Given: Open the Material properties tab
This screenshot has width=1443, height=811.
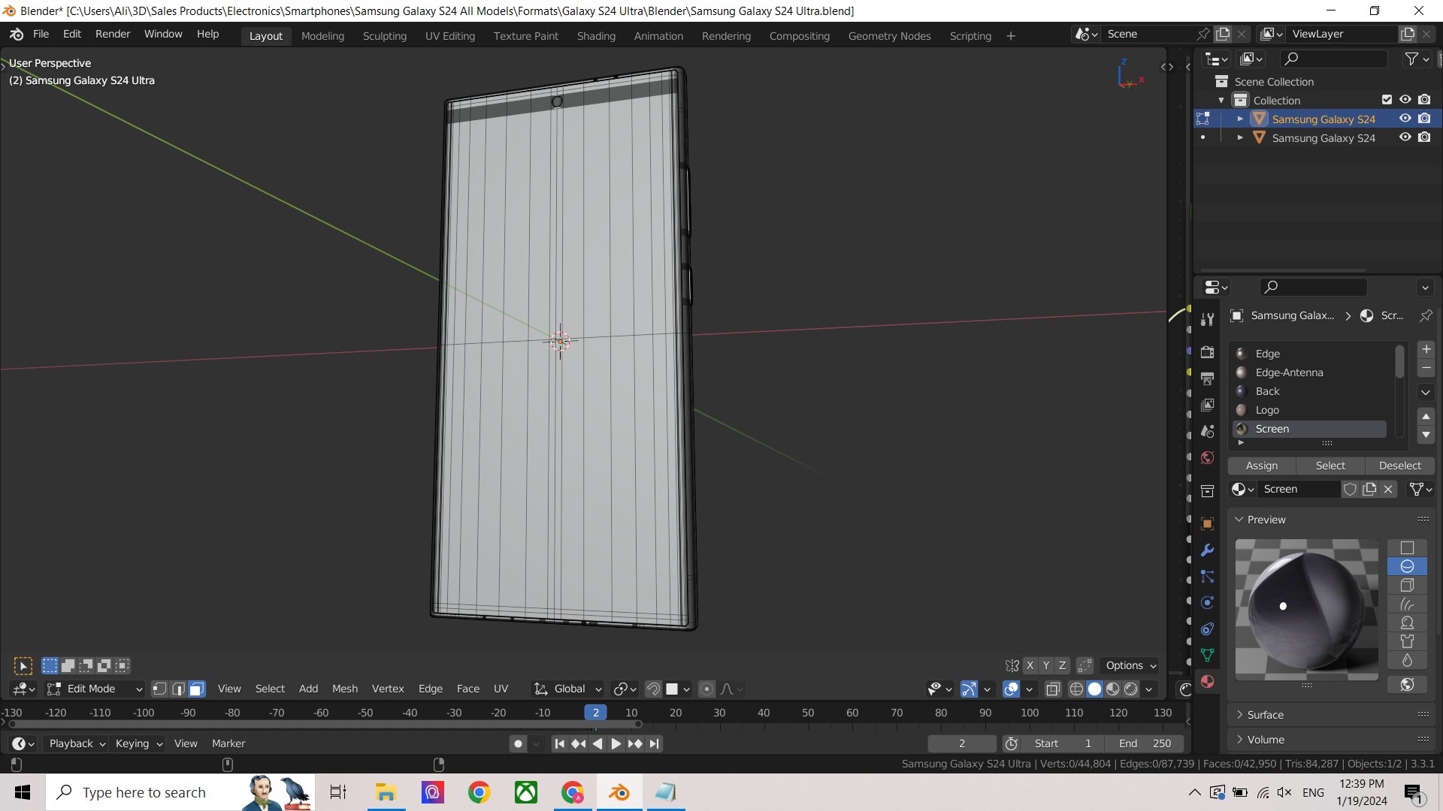Looking at the screenshot, I should click(1207, 681).
